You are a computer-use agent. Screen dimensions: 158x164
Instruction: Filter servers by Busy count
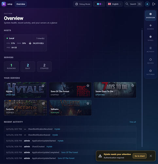(x=28, y=67)
